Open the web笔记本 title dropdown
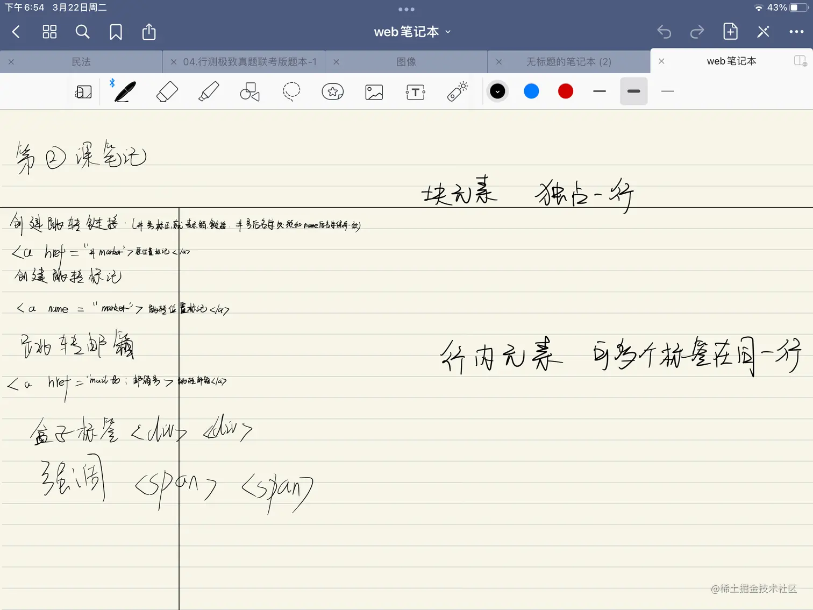 pos(412,32)
